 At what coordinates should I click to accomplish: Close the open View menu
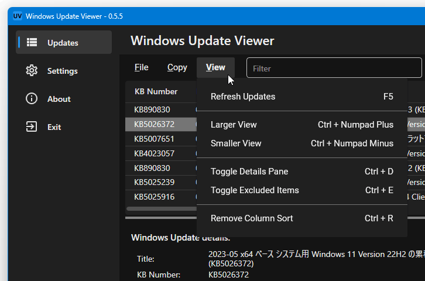[215, 67]
